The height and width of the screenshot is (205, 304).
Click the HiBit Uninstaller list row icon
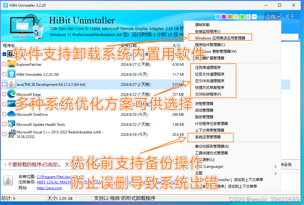tap(12, 74)
